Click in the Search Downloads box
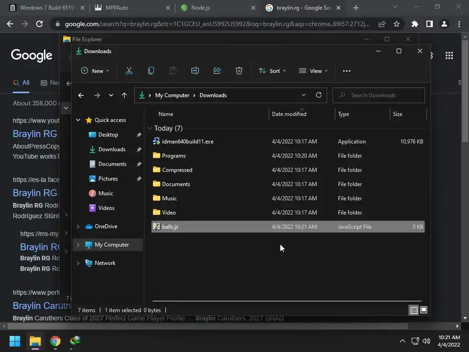469x352 pixels. tap(378, 95)
